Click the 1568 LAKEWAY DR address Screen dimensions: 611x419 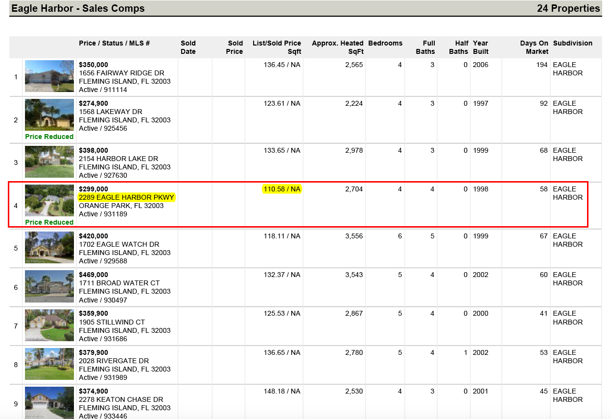(111, 112)
